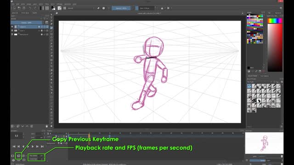
Task: Toggle eraser mode in toolbar
Action: [x=98, y=8]
